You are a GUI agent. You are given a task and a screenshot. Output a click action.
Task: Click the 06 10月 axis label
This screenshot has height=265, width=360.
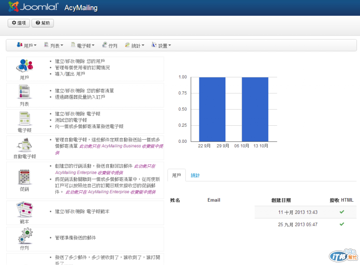242,146
